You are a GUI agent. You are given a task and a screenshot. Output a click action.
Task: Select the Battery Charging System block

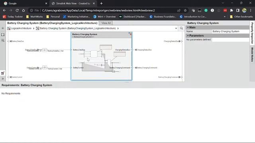click(102, 56)
